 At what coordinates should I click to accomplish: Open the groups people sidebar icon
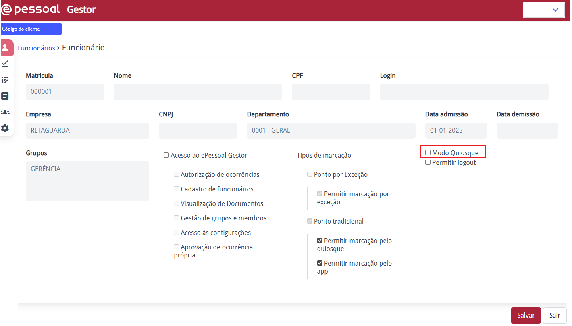tap(5, 112)
